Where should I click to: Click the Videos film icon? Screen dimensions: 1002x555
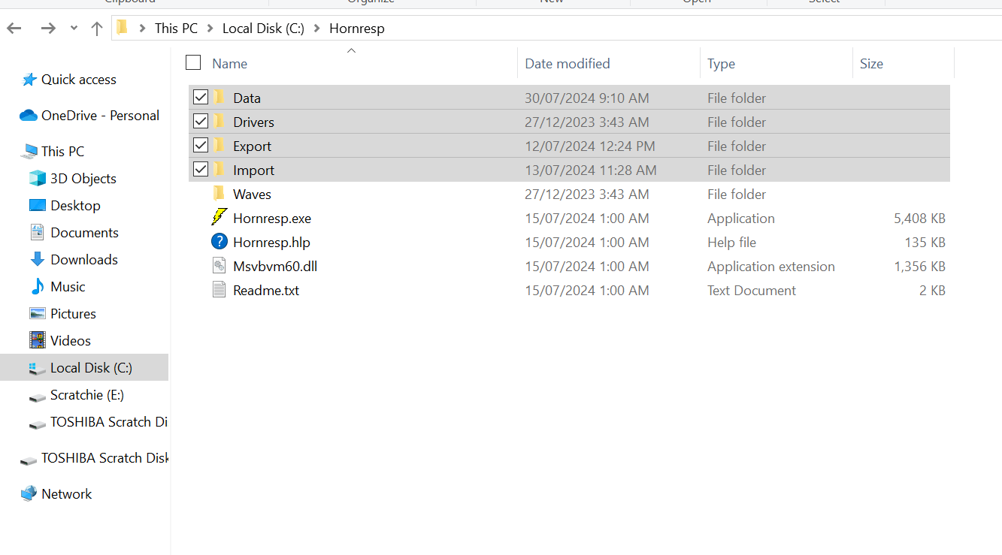(x=38, y=340)
